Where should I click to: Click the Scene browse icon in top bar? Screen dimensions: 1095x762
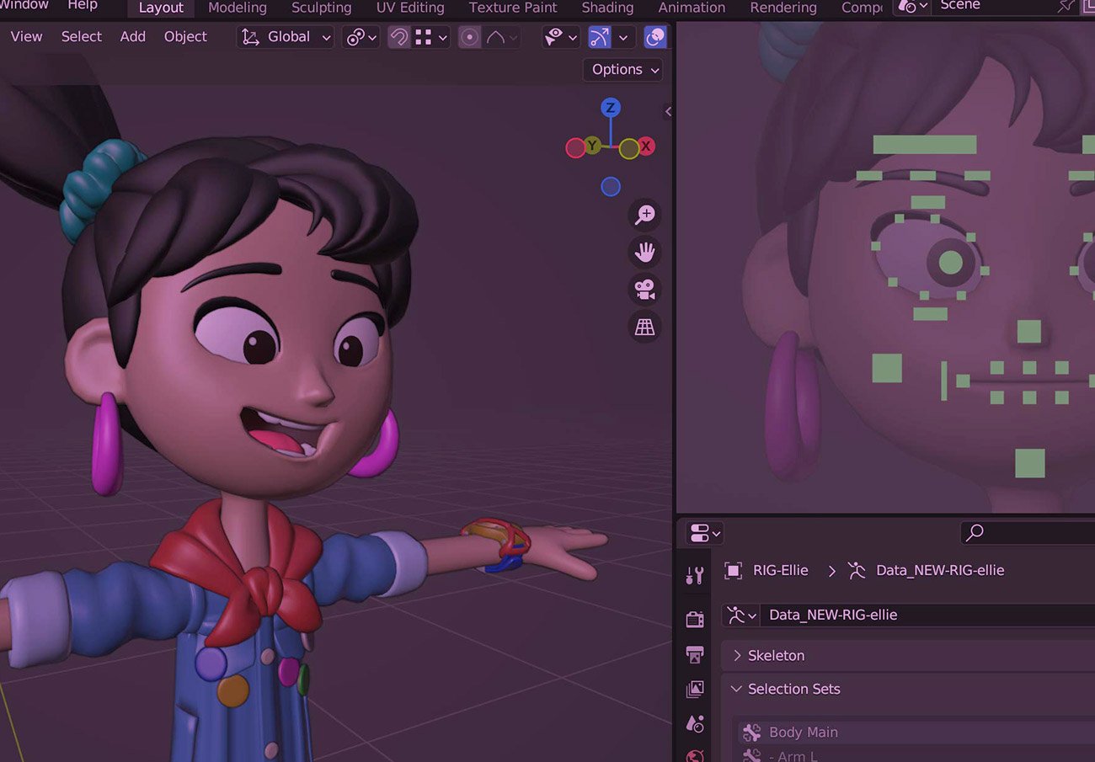pos(913,6)
